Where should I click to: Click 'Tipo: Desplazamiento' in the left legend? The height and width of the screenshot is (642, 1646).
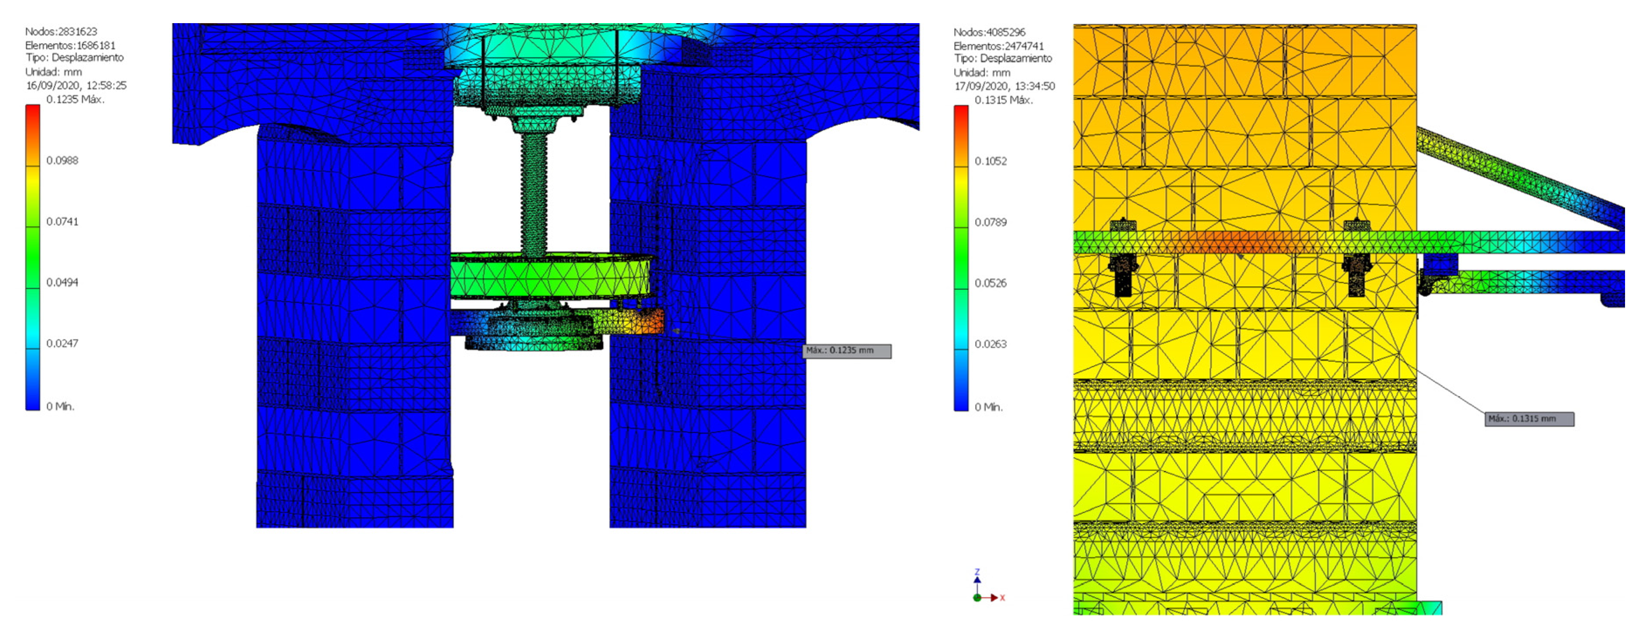(x=75, y=58)
